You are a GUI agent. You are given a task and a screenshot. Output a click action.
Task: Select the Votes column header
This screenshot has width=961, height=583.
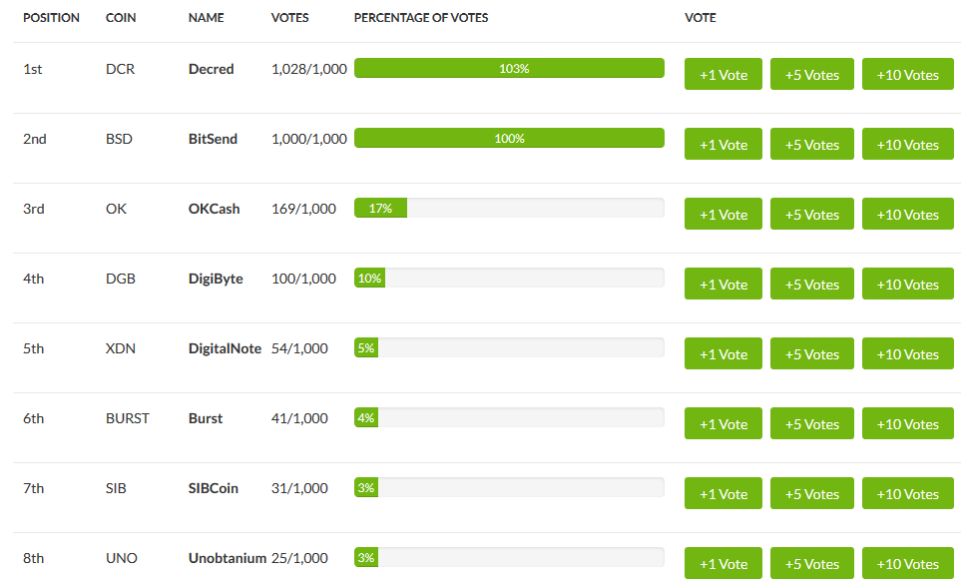point(289,18)
